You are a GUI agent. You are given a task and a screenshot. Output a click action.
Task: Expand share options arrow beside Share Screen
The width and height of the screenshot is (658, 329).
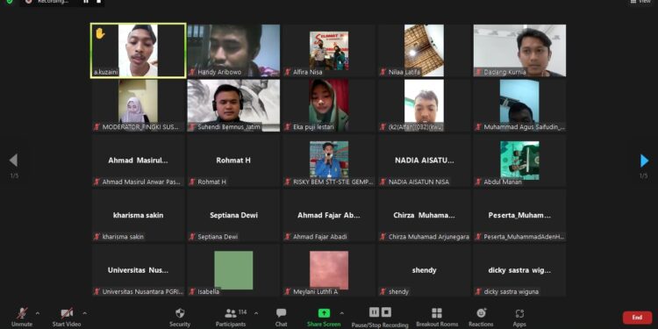pyautogui.click(x=341, y=313)
